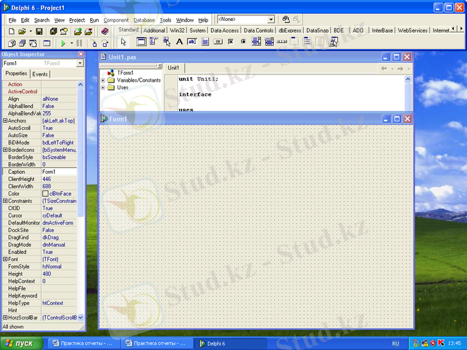Select the Memo component icon
Image resolution: width=467 pixels, height=350 pixels.
pos(205,41)
